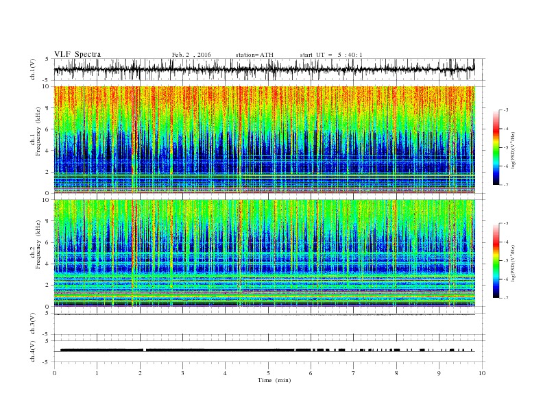Viewport: 543px width, 419px height.
Task: Click time axis tick label '4'
Action: pyautogui.click(x=225, y=373)
